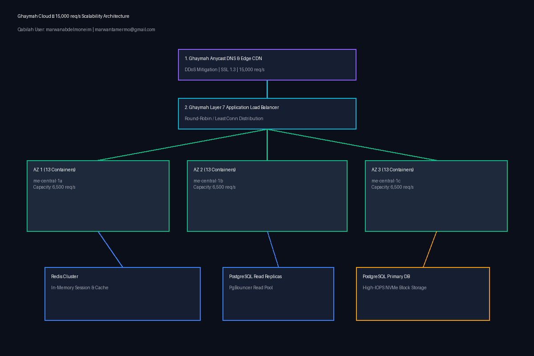Screen dimensions: 534x356
Task: Click the 'me-central-1b' zone label
Action: [x=208, y=181]
